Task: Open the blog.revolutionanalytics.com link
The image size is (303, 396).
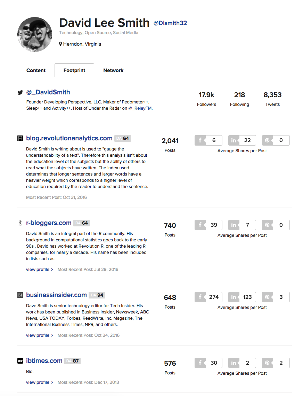Action: click(x=69, y=138)
